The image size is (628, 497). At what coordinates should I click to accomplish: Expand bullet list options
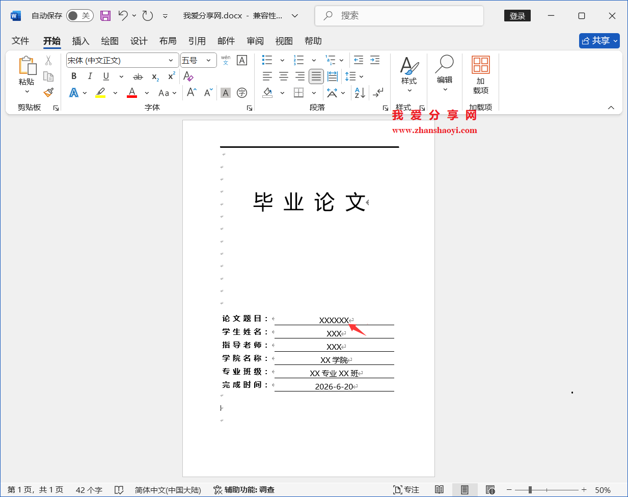(x=282, y=60)
